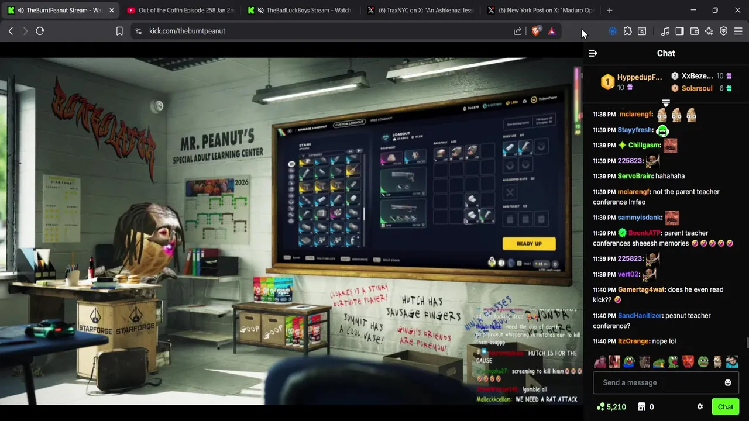The image size is (749, 421).
Task: Open chat settings gear icon
Action: (x=700, y=407)
